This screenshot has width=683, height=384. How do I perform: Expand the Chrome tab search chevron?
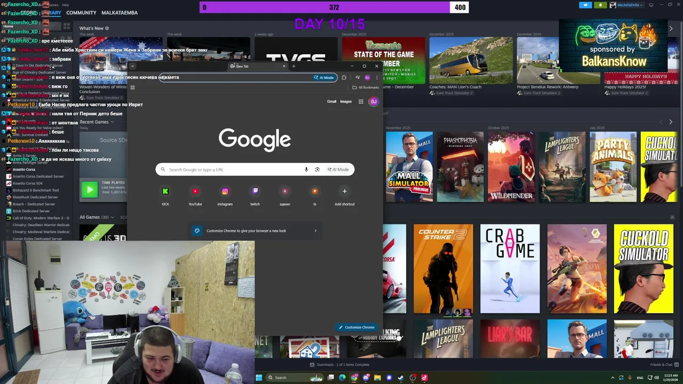click(132, 66)
